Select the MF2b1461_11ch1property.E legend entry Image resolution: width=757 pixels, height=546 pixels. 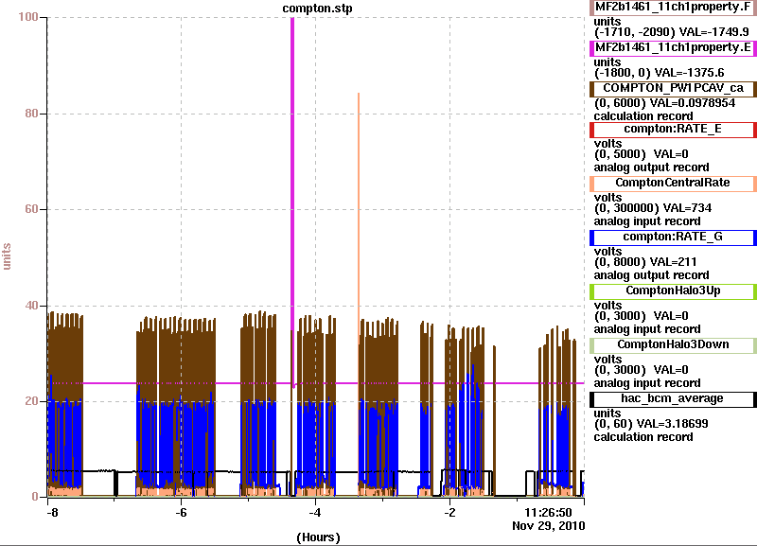(x=673, y=48)
